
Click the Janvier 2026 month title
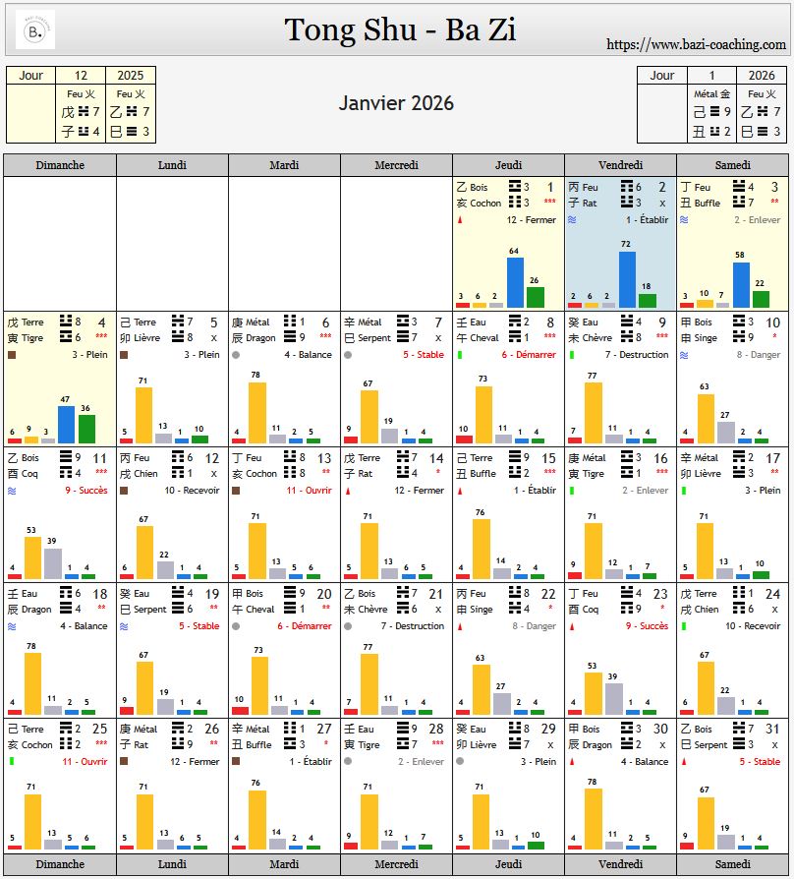click(x=396, y=103)
